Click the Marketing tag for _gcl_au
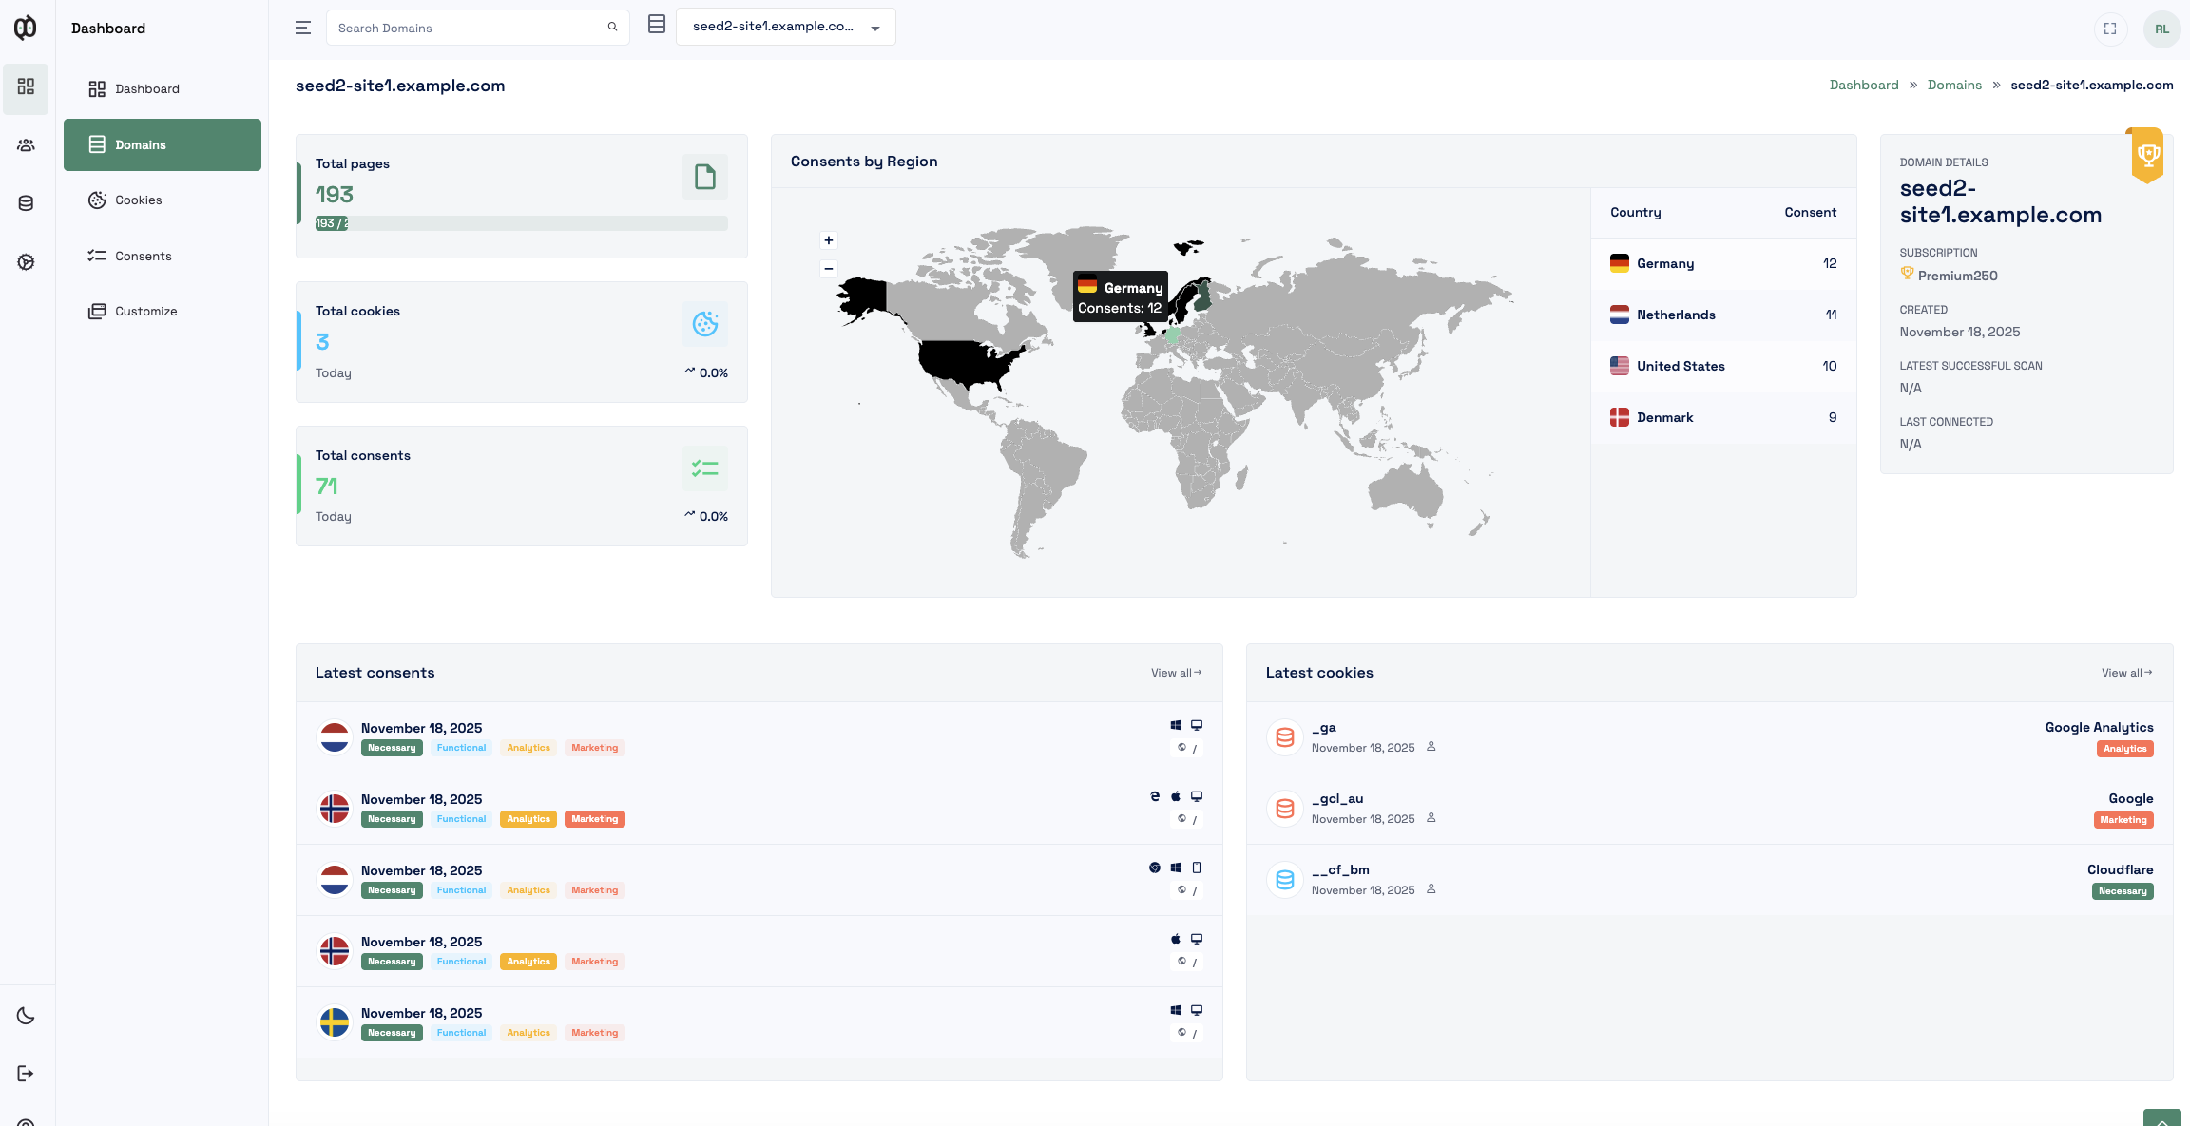Viewport: 2190px width, 1126px height. coord(2123,820)
